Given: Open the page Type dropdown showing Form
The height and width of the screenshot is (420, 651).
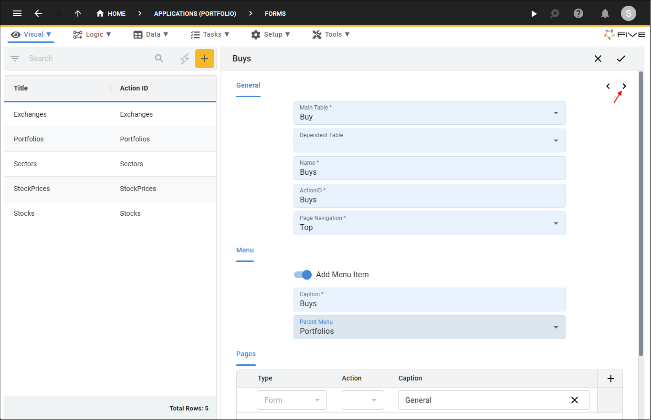Looking at the screenshot, I should tap(292, 400).
